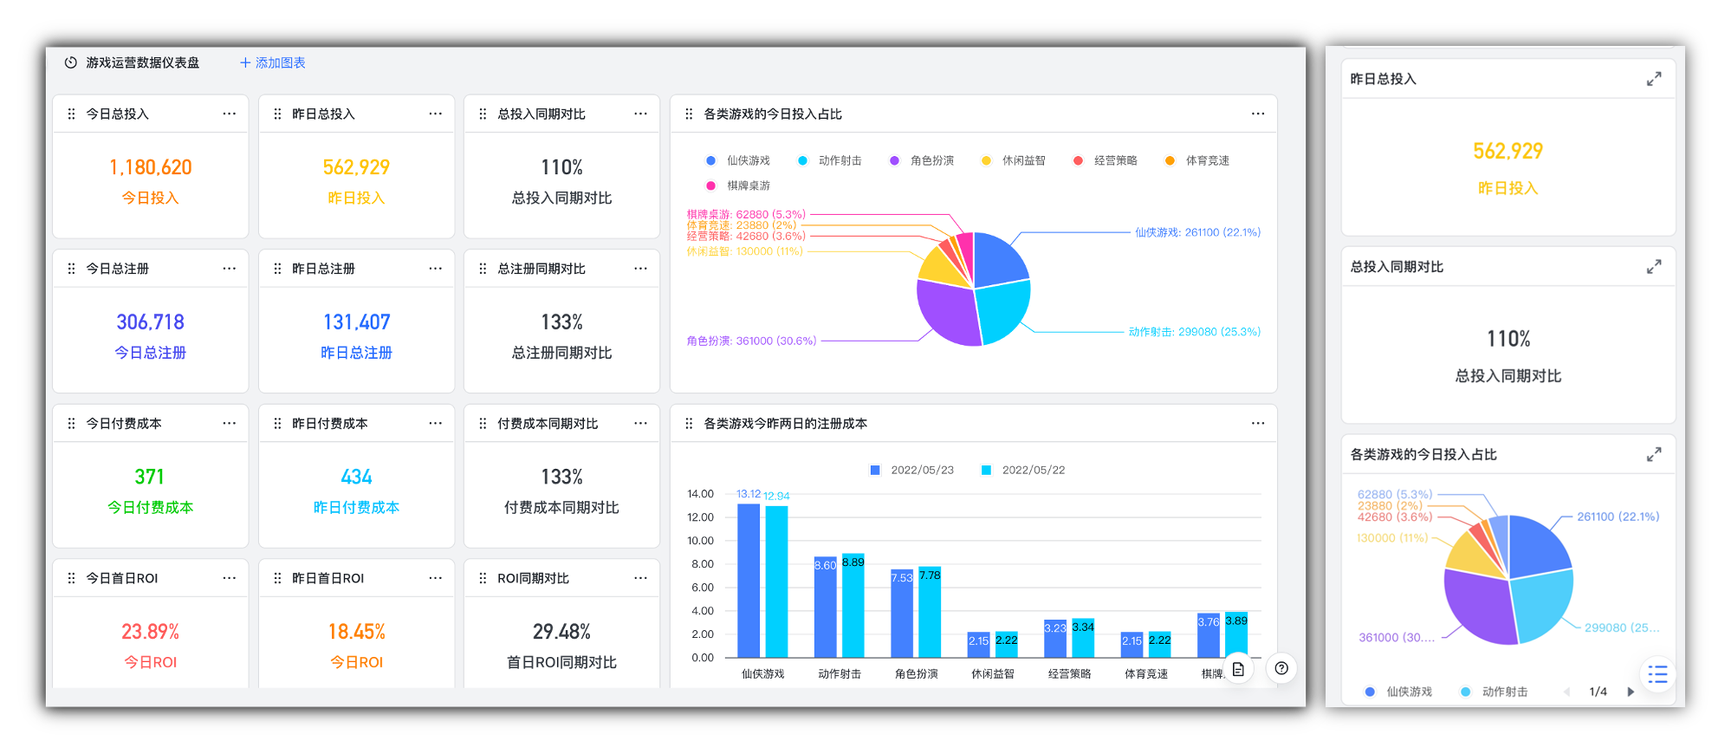
Task: Toggle 棋牌桌游 legend in the pie chart
Action: tap(738, 185)
